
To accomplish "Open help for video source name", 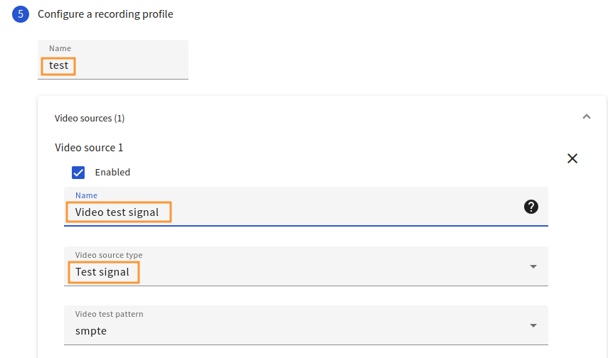I will (530, 207).
